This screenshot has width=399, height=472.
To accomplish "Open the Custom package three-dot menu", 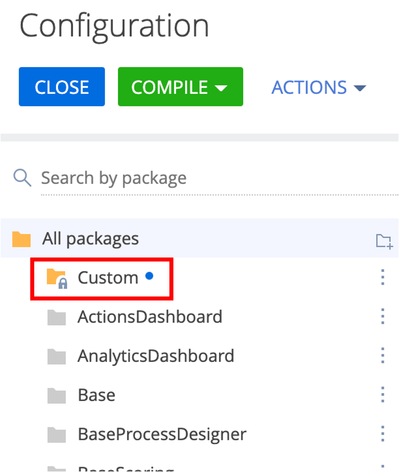I will tap(382, 277).
